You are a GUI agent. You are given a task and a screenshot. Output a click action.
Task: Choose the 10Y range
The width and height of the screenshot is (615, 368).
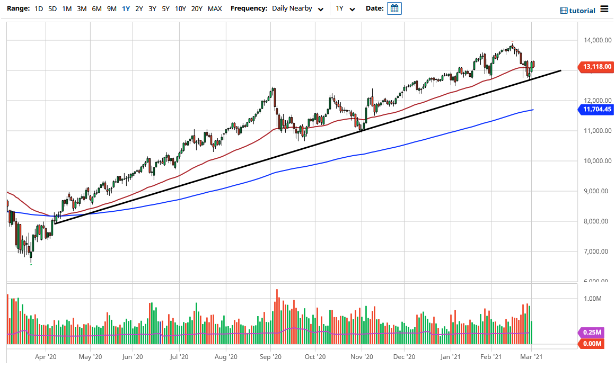click(180, 8)
